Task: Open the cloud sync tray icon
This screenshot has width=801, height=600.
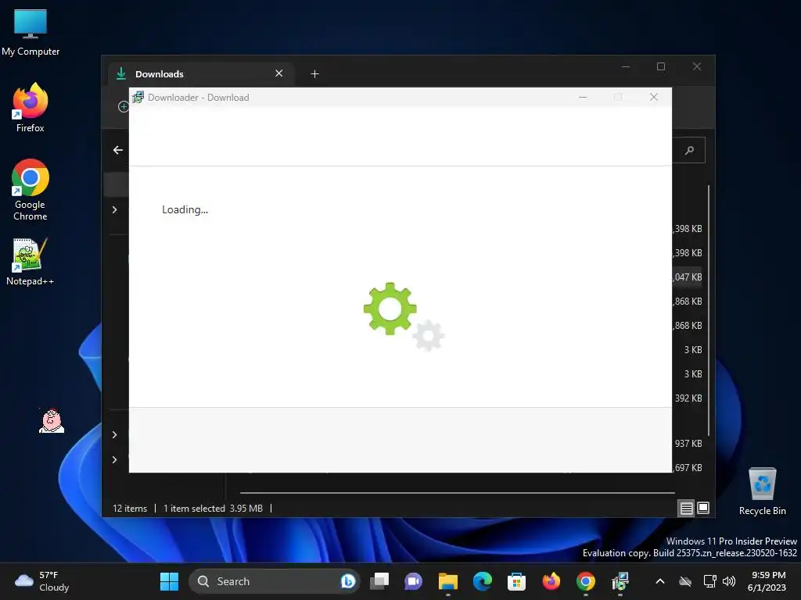Action: 685,581
